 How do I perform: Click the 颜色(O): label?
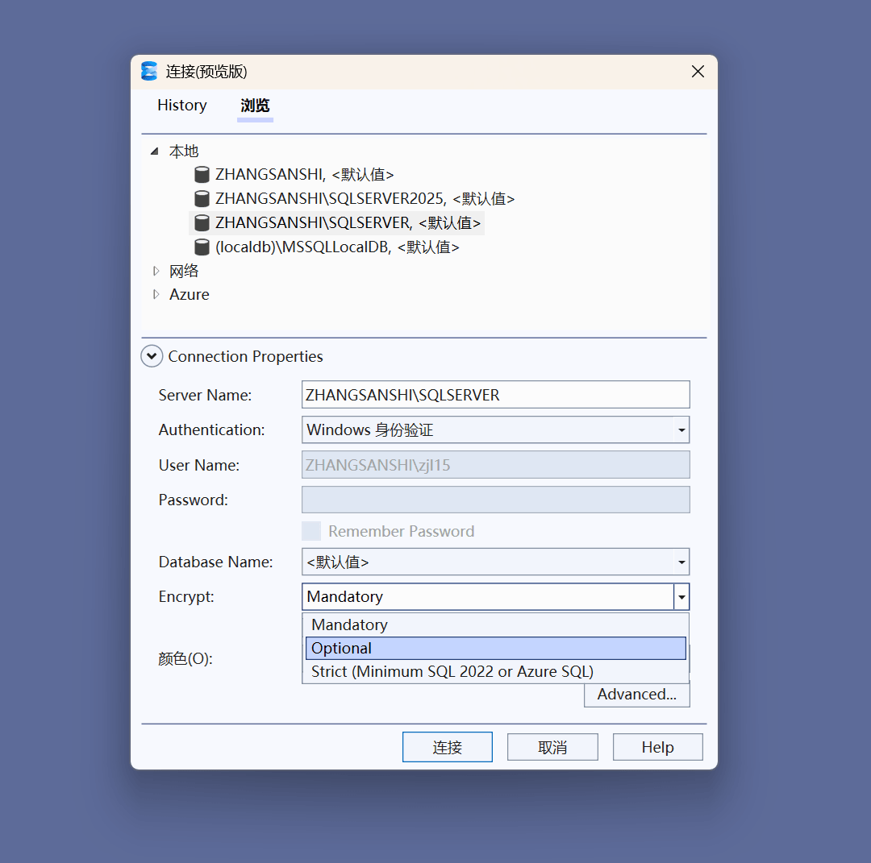click(185, 659)
